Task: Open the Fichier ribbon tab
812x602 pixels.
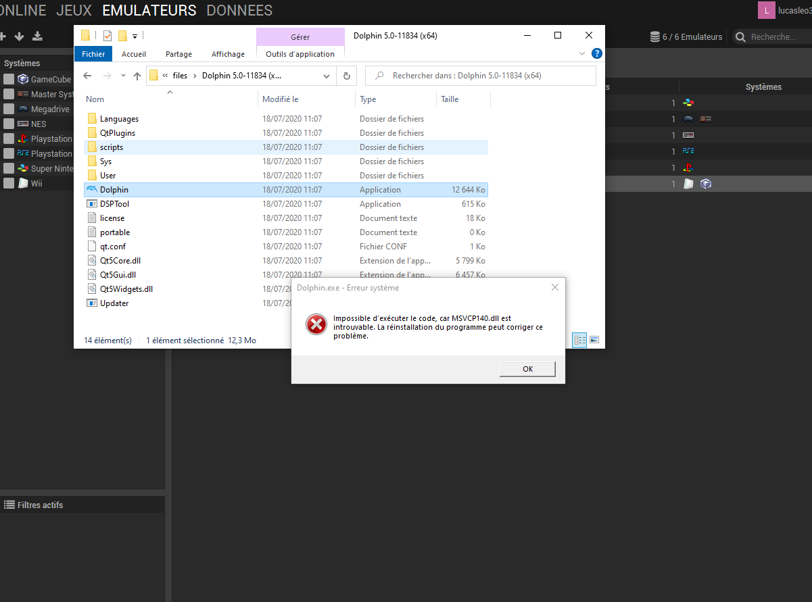Action: coord(93,54)
